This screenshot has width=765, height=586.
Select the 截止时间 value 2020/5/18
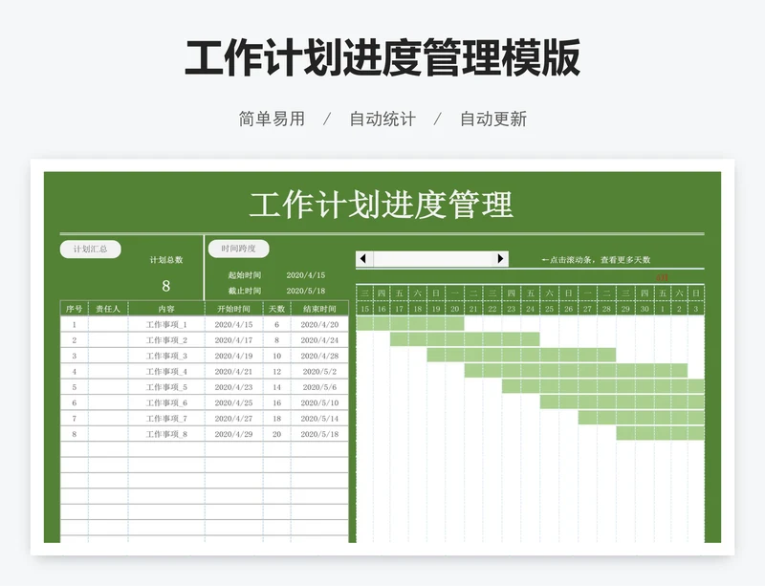pyautogui.click(x=305, y=291)
